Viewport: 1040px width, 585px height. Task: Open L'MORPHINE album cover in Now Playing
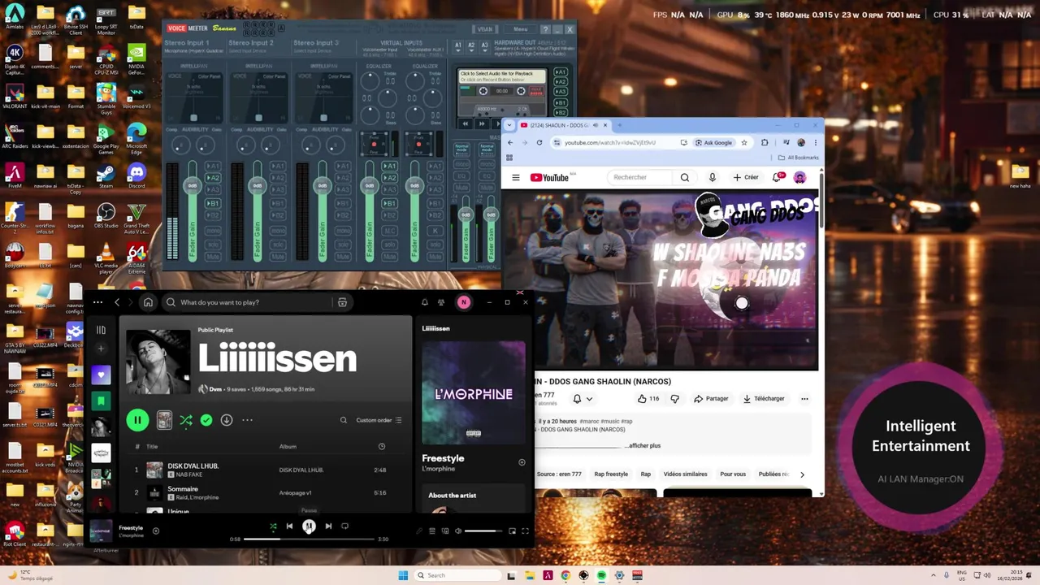click(474, 392)
